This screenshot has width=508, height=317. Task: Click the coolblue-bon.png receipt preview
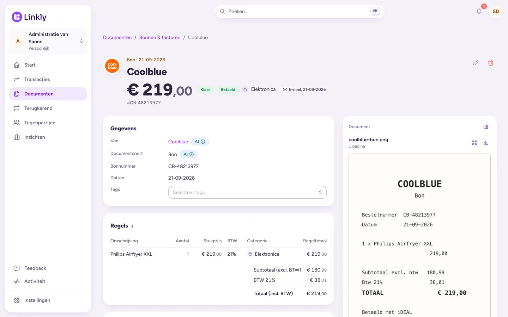tap(419, 235)
